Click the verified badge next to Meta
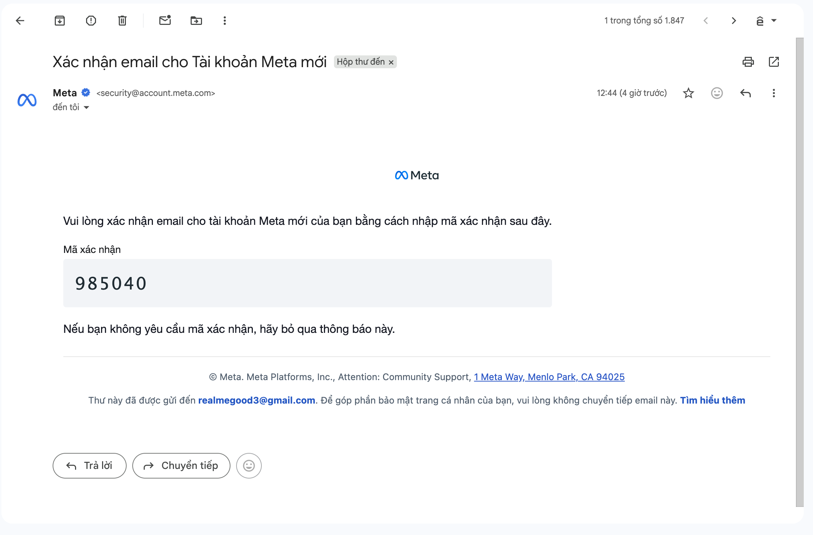The width and height of the screenshot is (813, 535). coord(86,93)
